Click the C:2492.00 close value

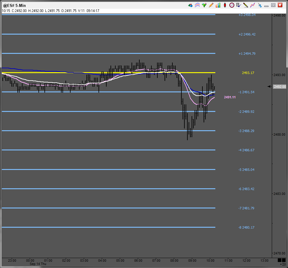(x=19, y=11)
